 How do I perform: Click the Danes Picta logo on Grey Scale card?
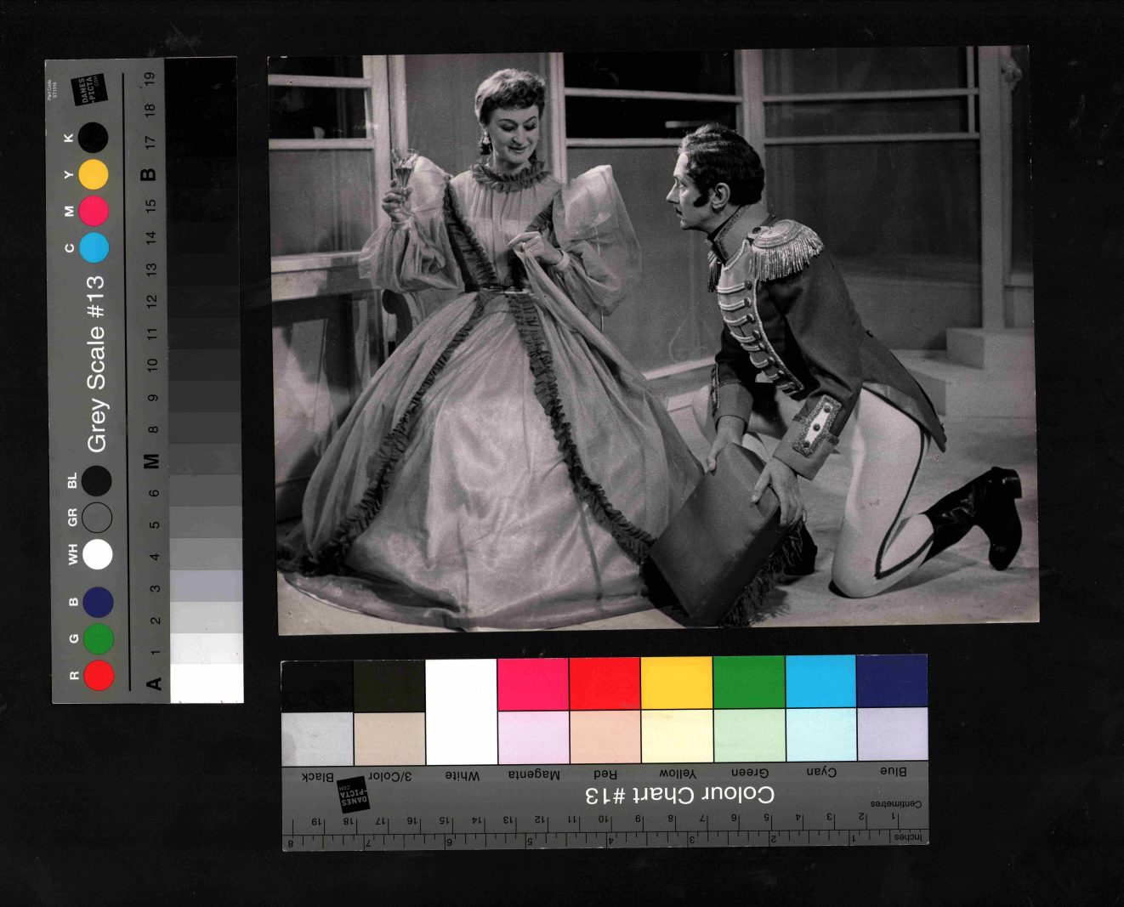pos(89,90)
